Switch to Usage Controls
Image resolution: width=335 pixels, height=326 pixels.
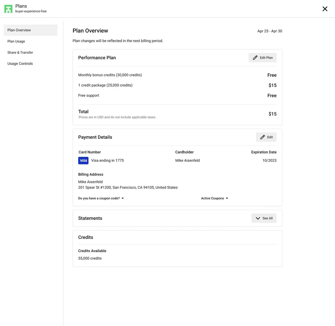[20, 64]
